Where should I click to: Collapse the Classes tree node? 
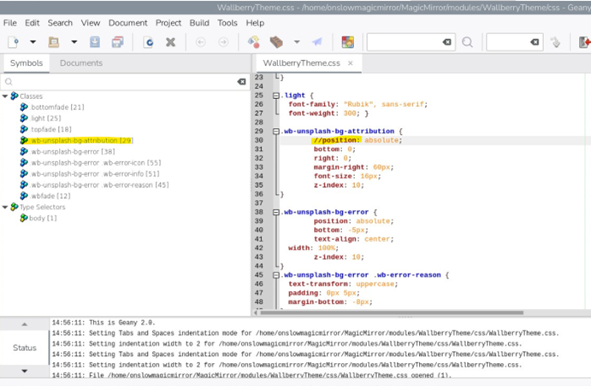coord(5,96)
